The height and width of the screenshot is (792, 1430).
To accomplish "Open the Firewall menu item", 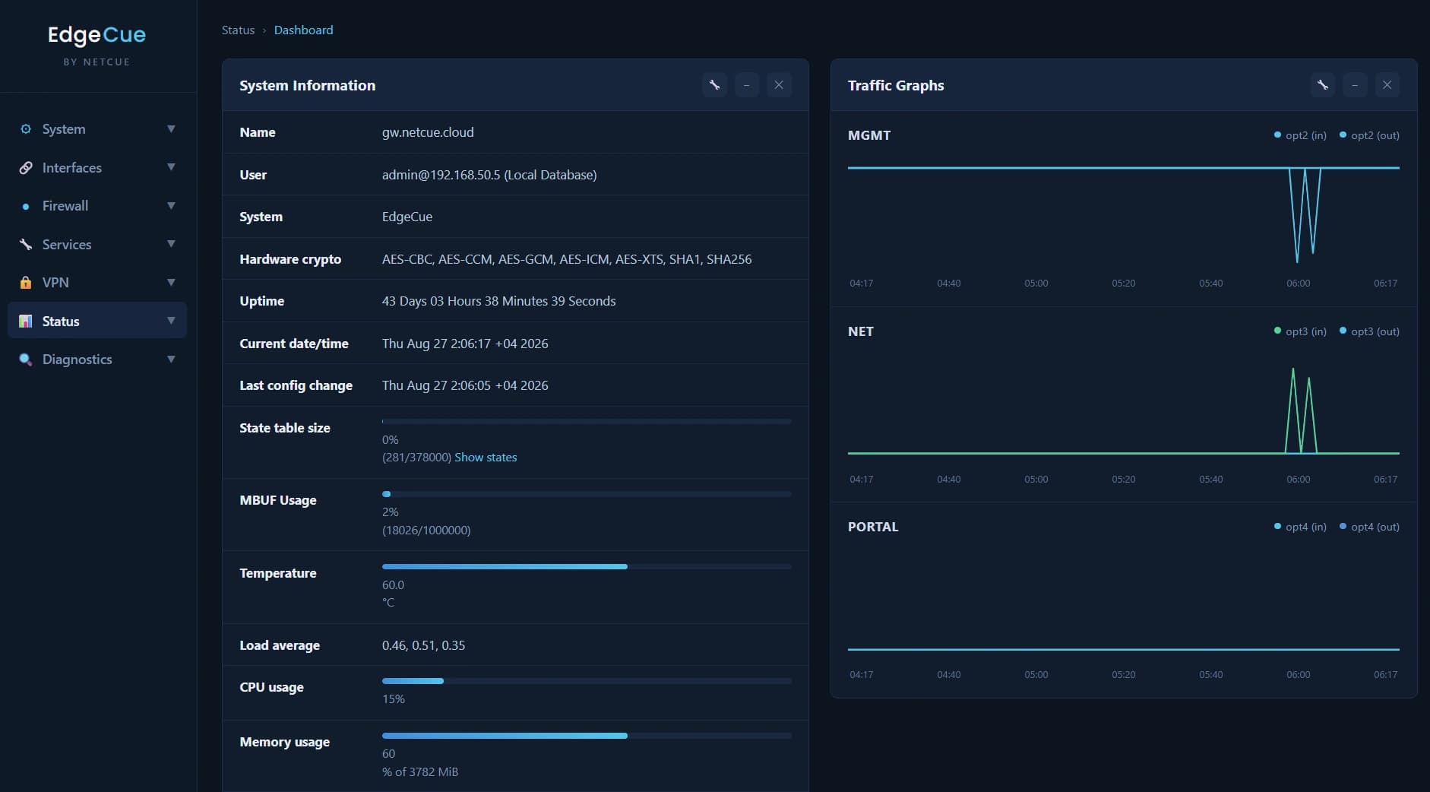I will coord(97,206).
